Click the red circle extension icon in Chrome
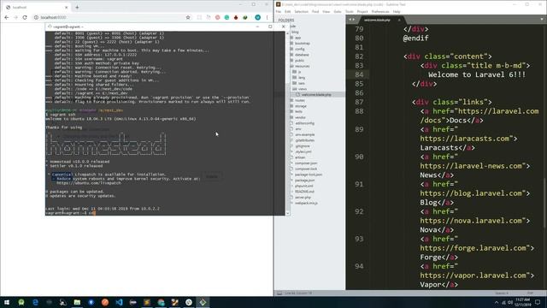Screen dimensions: 547x308 tap(218, 17)
